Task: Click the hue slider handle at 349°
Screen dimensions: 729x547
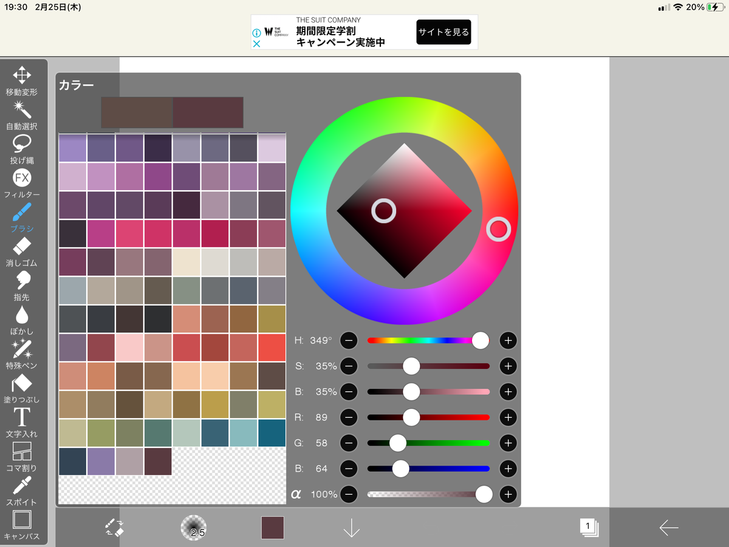Action: coord(481,340)
